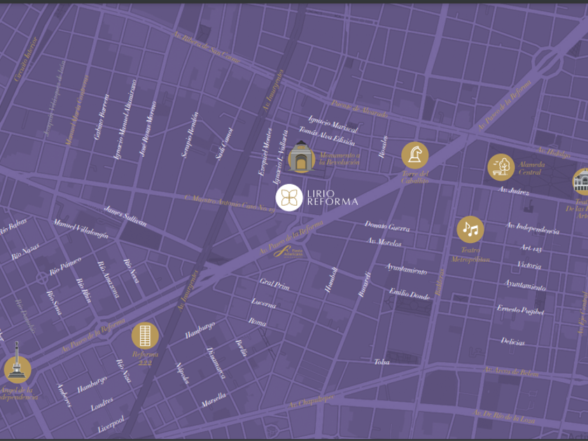Image resolution: width=588 pixels, height=441 pixels.
Task: Click the 'Lucerna' street label
Action: pos(264,303)
